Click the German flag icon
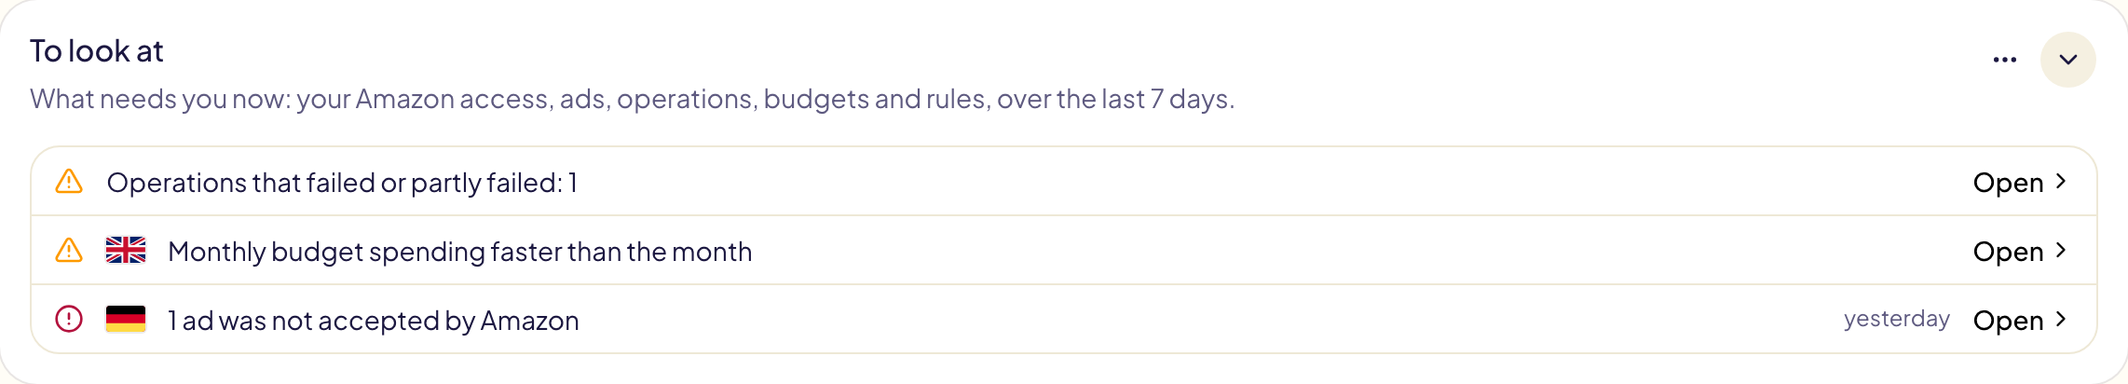 click(x=126, y=319)
